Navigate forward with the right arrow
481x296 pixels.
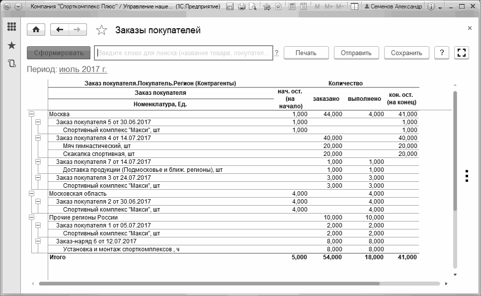click(x=78, y=30)
